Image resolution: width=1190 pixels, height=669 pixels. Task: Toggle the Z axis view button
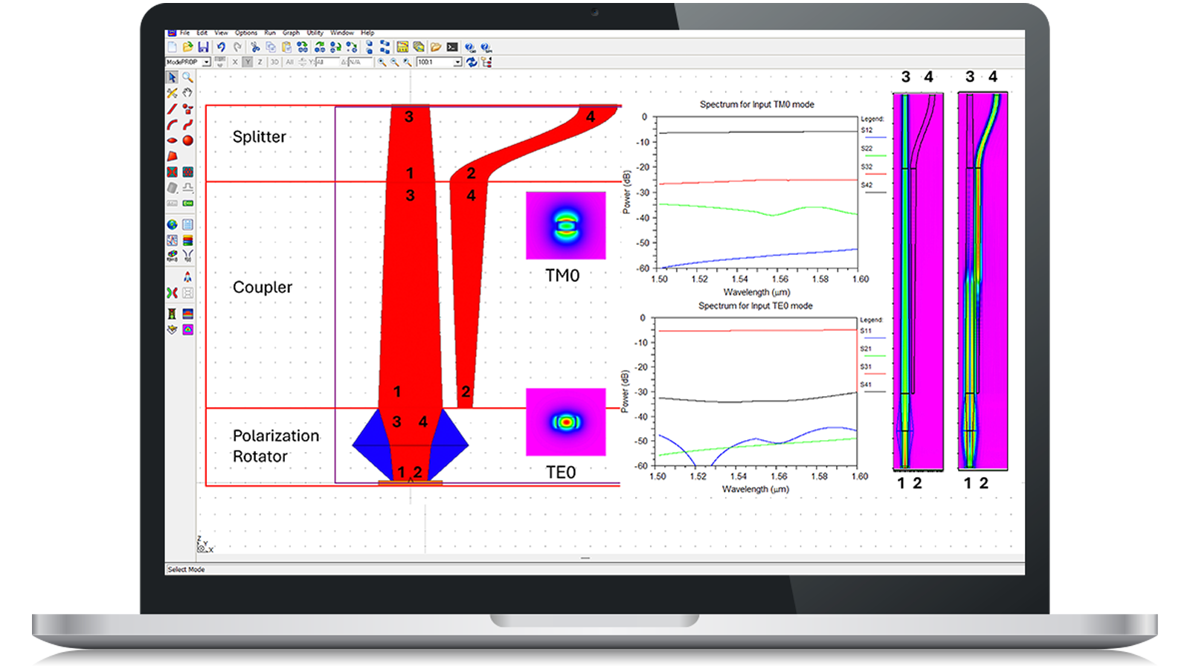[x=259, y=62]
